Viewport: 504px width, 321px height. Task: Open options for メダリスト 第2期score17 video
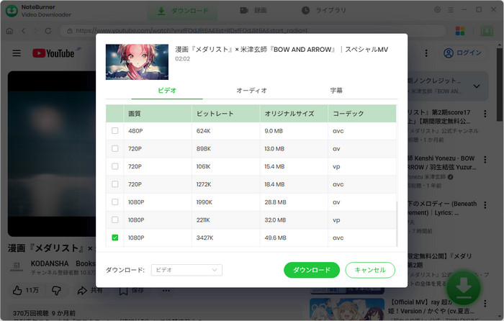tap(485, 114)
